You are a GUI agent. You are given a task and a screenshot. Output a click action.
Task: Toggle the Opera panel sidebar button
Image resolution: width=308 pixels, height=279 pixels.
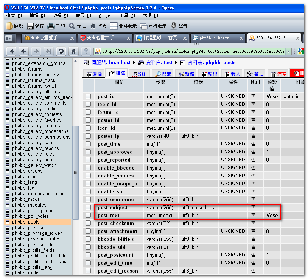click(9, 38)
